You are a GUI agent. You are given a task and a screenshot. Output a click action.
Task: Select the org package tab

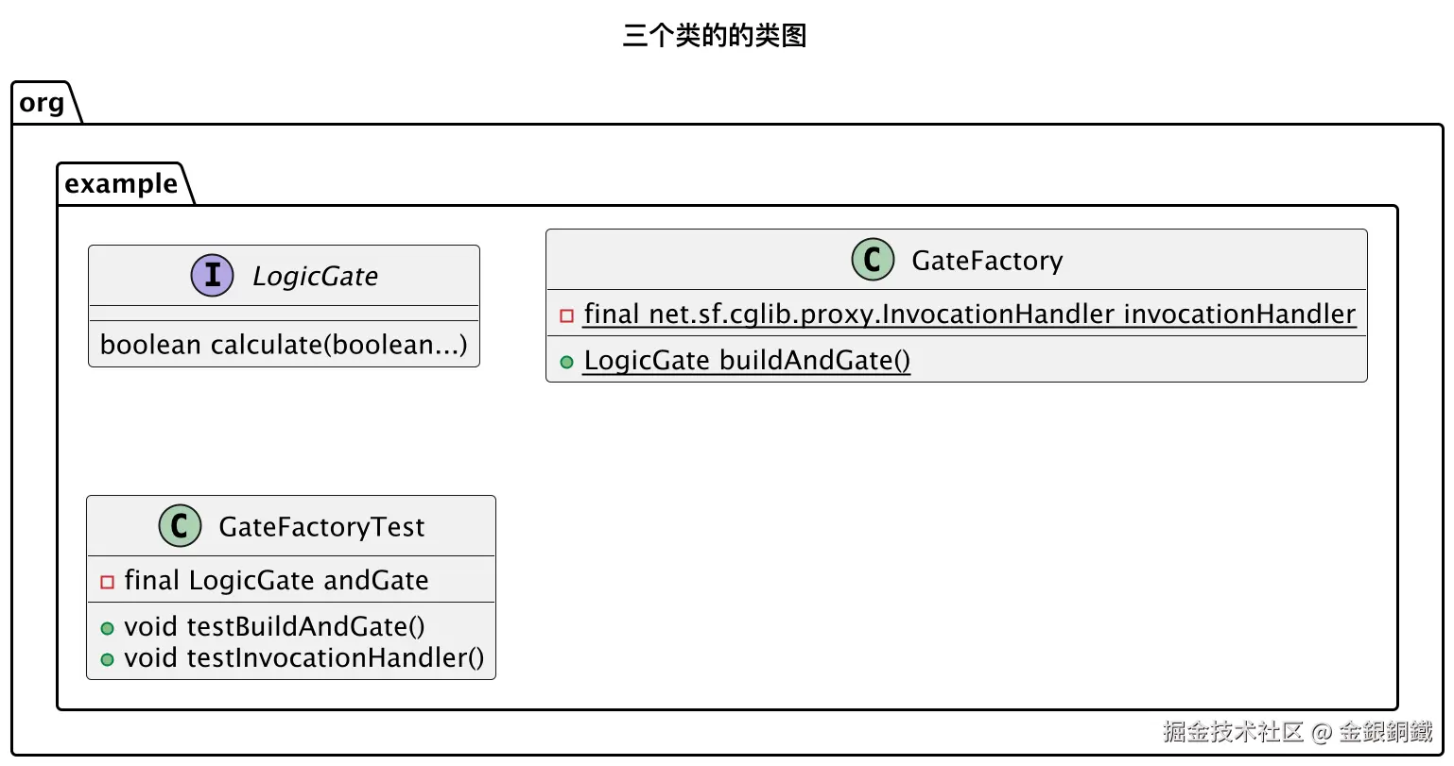(x=43, y=103)
